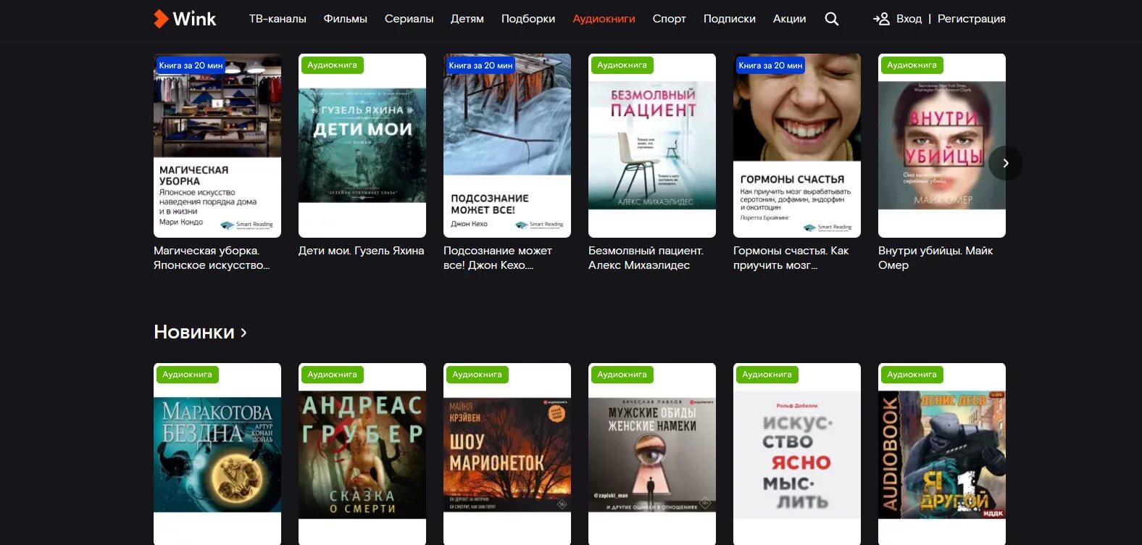Open Шоу марионеток audiobook cover
This screenshot has width=1142, height=545.
(x=507, y=454)
